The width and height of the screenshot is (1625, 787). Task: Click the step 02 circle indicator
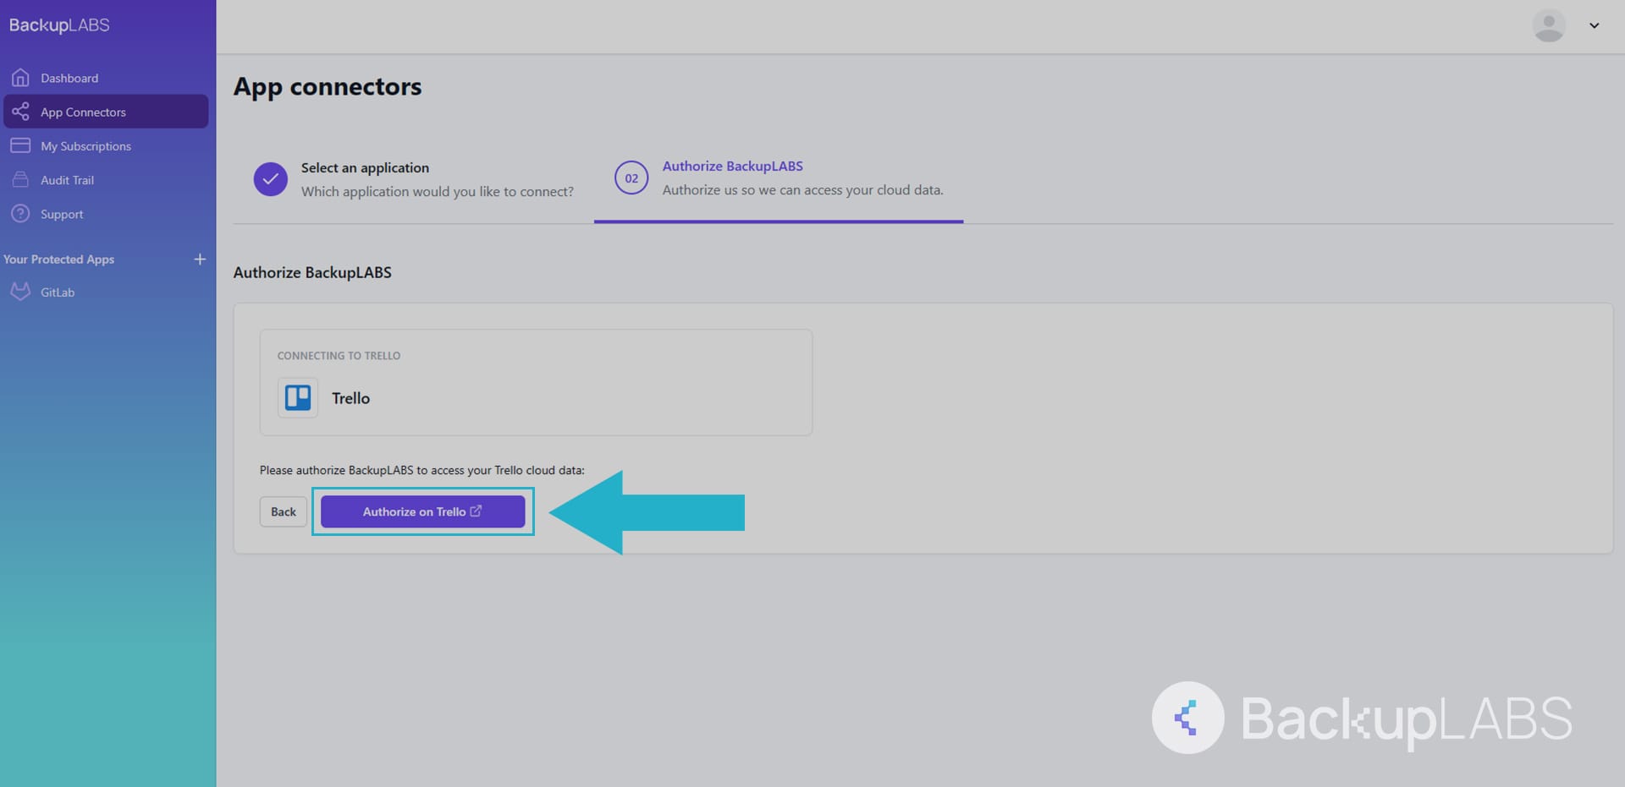point(631,178)
